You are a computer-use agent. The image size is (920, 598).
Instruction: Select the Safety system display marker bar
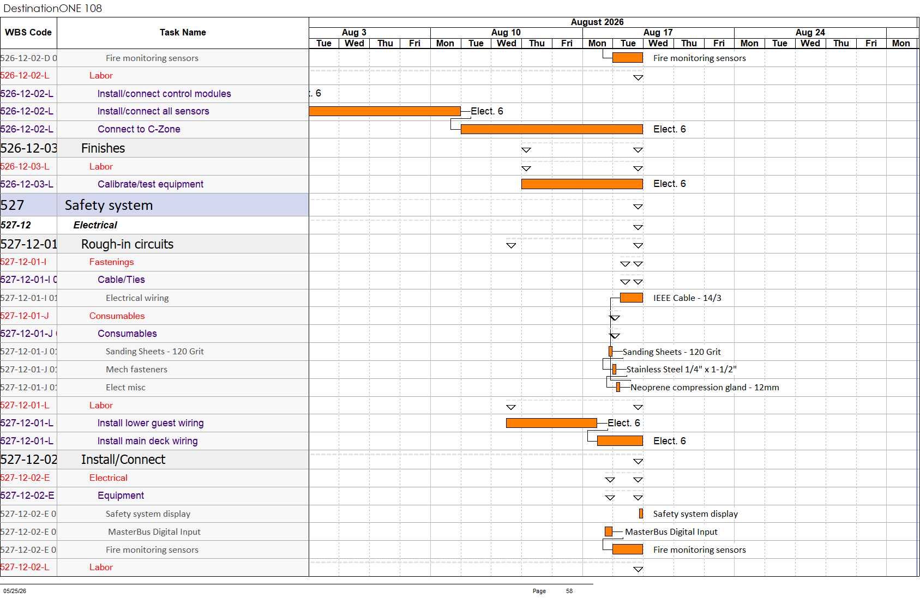tap(641, 514)
